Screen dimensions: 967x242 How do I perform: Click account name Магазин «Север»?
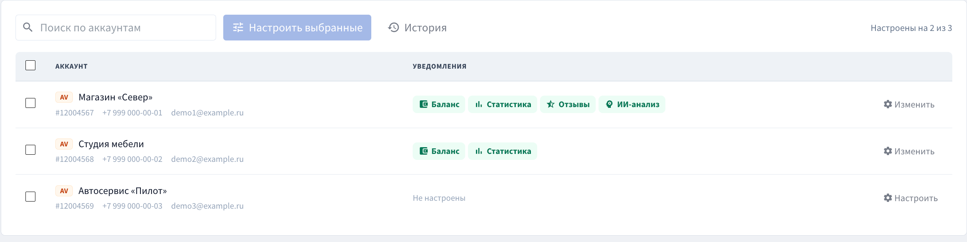[x=115, y=97]
